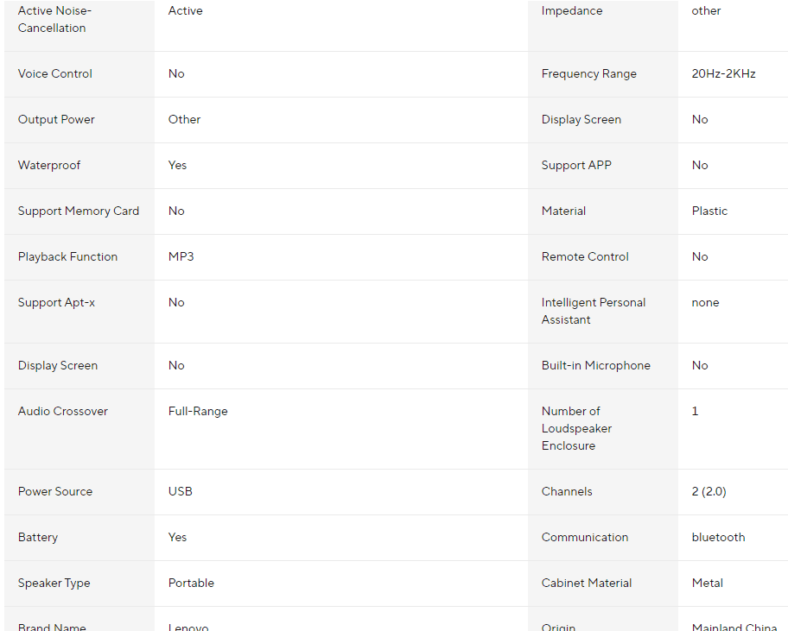The image size is (788, 631).
Task: Click the Built-in Microphone label
Action: click(595, 365)
